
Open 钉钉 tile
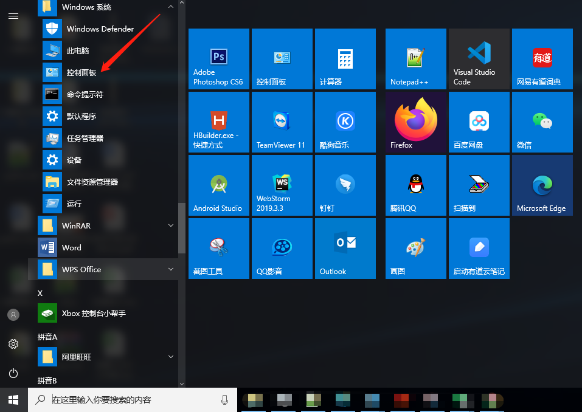(x=345, y=185)
